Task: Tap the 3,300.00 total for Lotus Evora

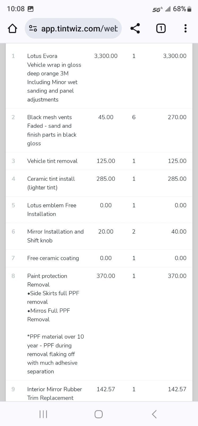Action: point(174,56)
